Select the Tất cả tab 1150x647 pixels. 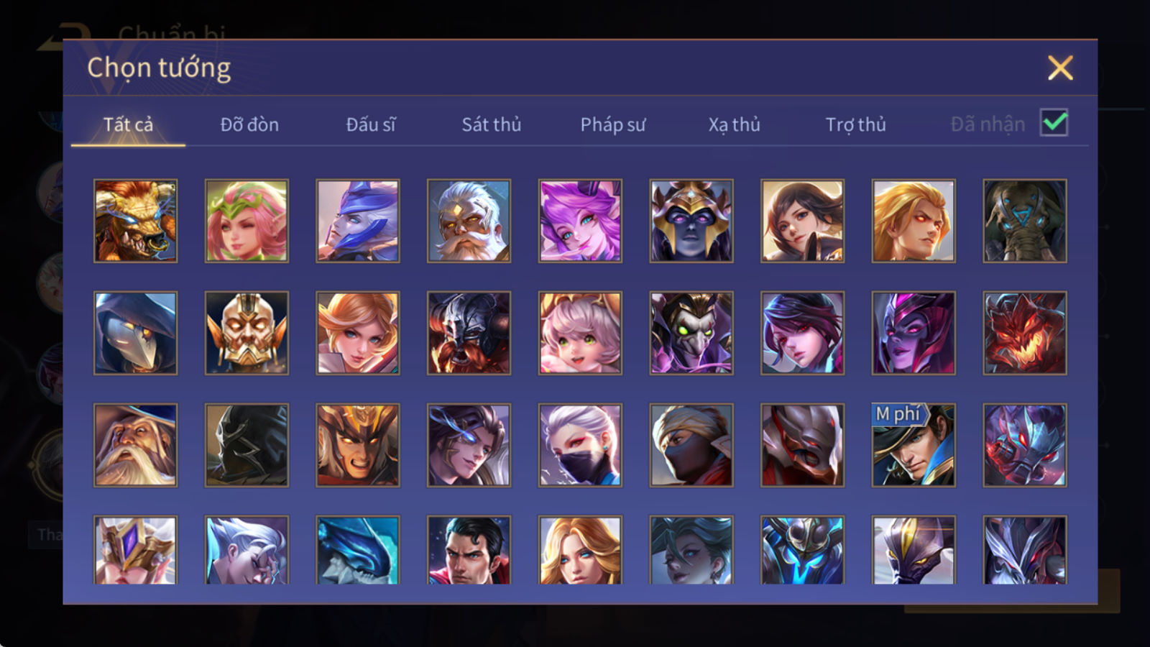coord(128,124)
